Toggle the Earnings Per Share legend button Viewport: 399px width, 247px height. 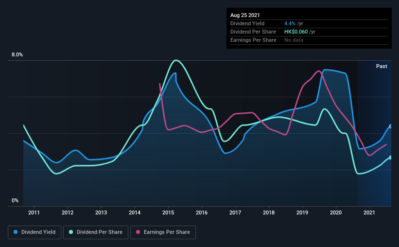point(163,232)
